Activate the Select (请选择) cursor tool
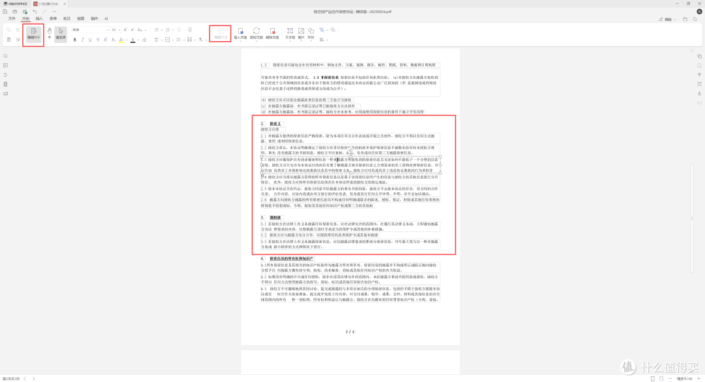The height and width of the screenshot is (382, 705). 61,34
